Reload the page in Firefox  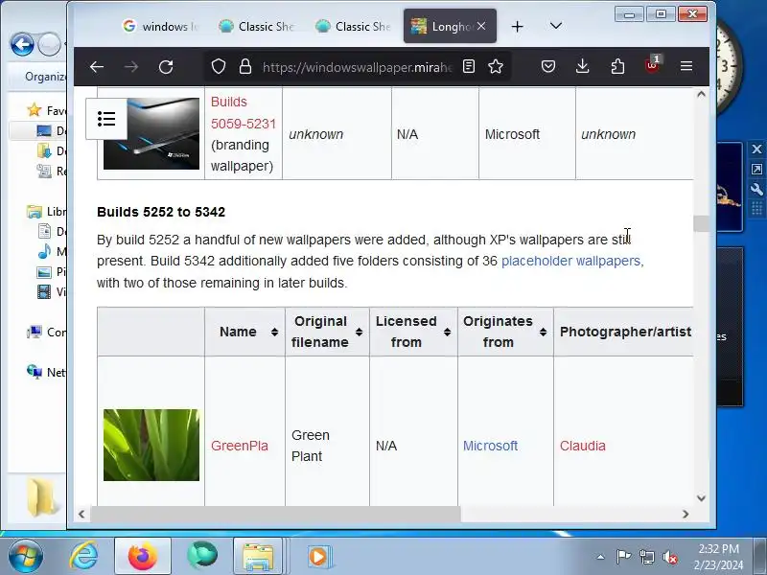point(166,66)
